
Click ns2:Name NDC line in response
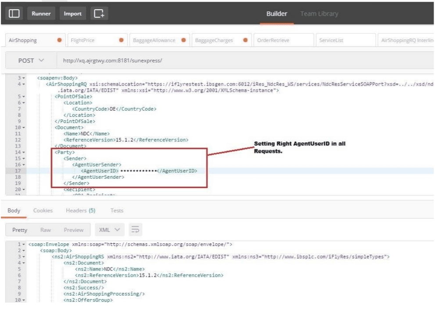(110, 269)
